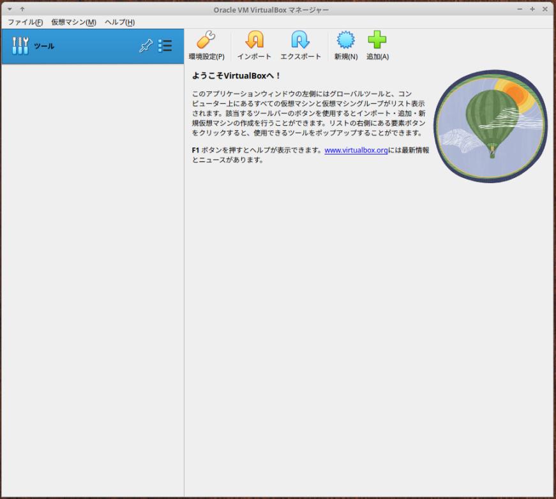Screen dimensions: 556x499
Task: Select the ツール tools item in sidebar
Action: click(93, 46)
